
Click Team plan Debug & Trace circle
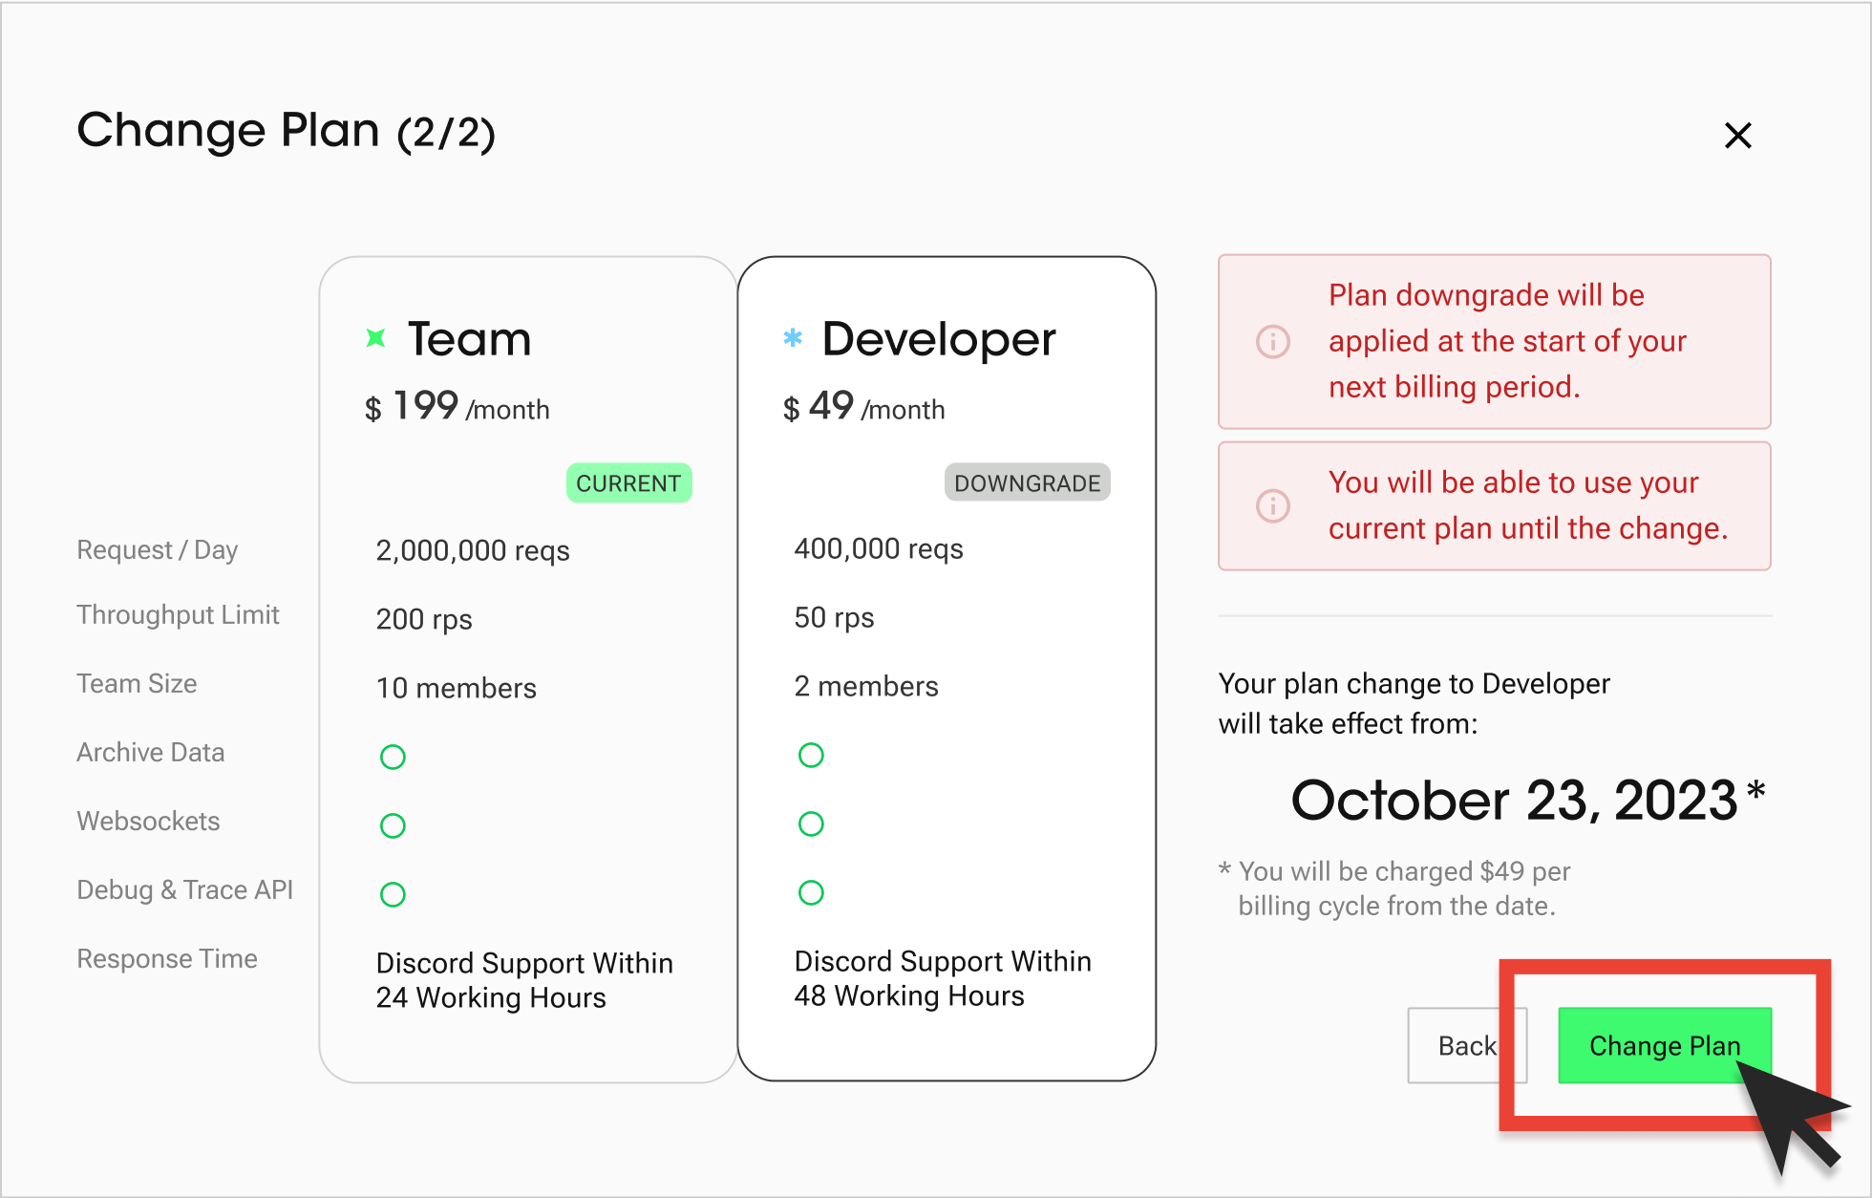[393, 894]
